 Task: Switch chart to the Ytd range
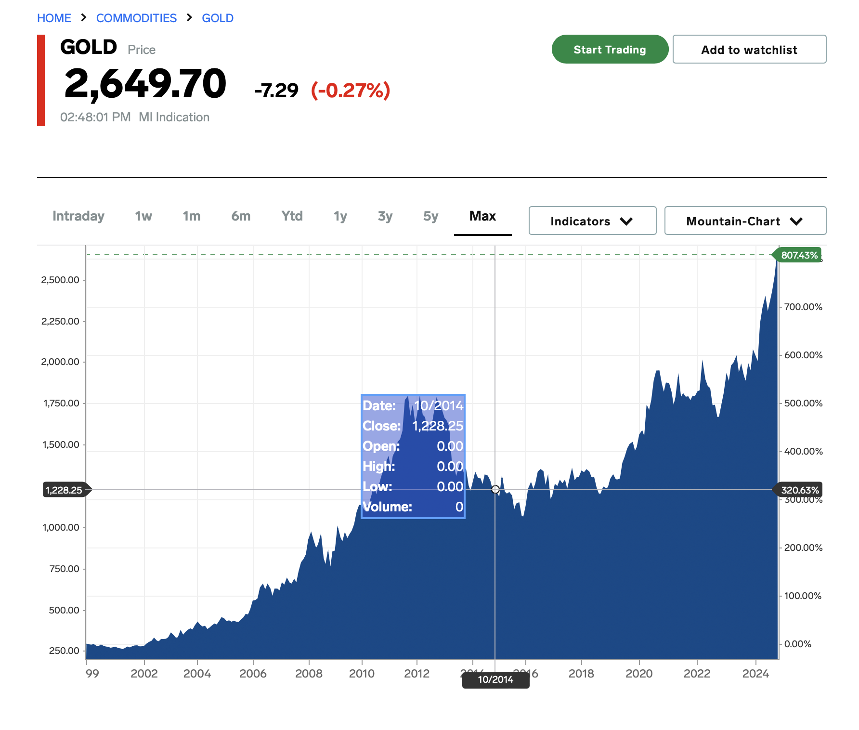coord(292,216)
